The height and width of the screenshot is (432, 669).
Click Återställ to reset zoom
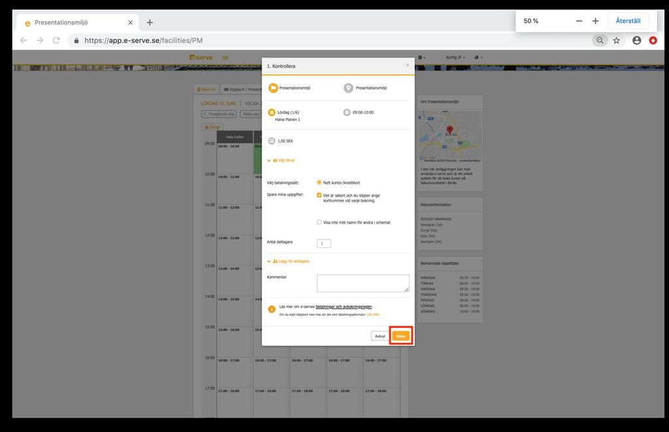[x=628, y=21]
